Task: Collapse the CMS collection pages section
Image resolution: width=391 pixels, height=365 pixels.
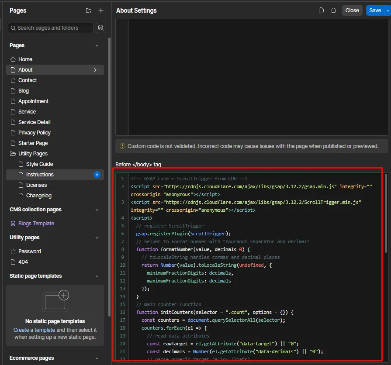Action: click(x=97, y=210)
